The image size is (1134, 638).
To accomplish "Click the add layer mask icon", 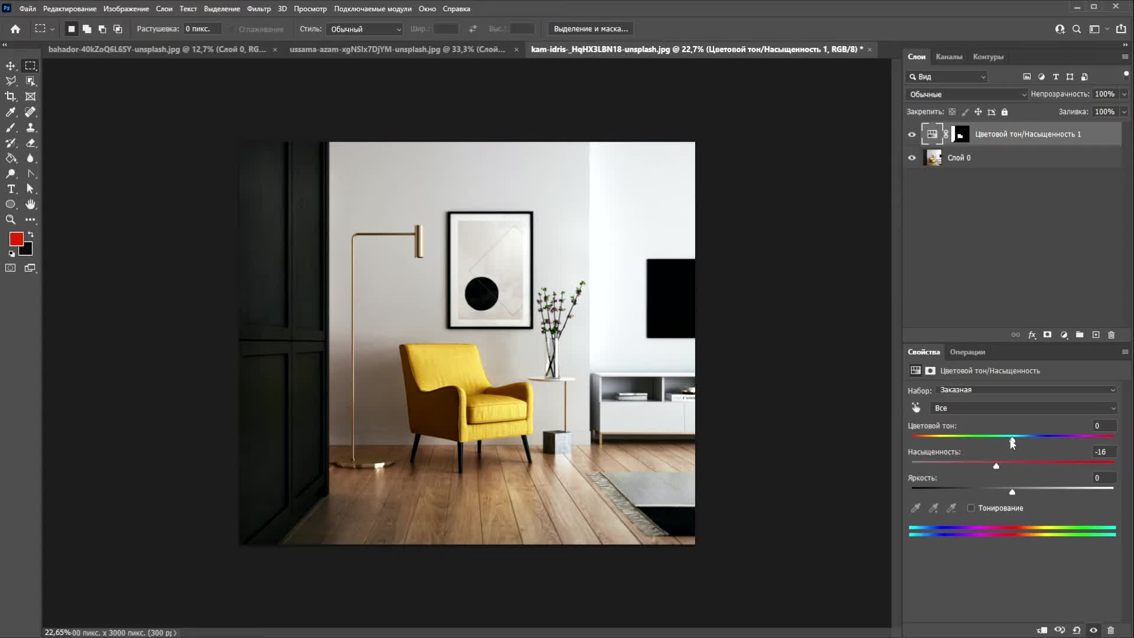I will [x=1047, y=335].
